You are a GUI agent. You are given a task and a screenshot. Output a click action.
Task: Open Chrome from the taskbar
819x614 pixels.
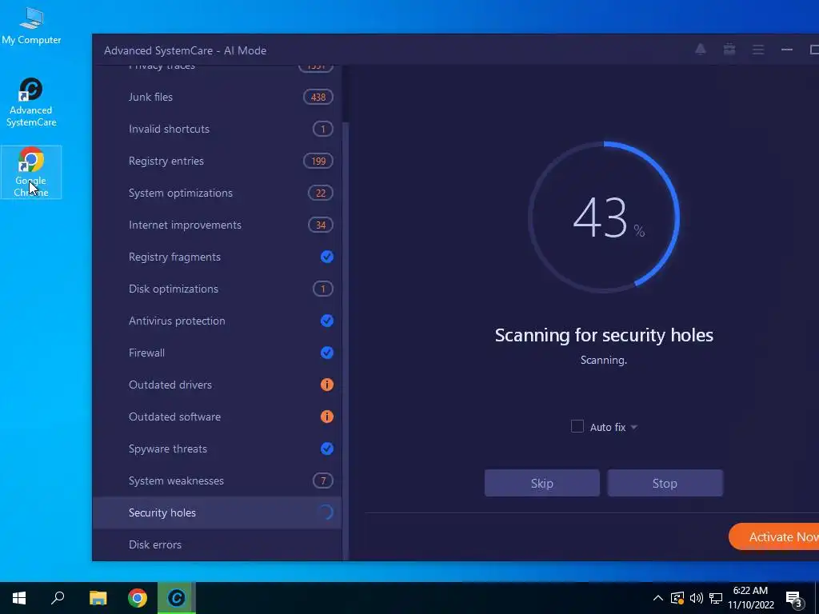coord(138,598)
